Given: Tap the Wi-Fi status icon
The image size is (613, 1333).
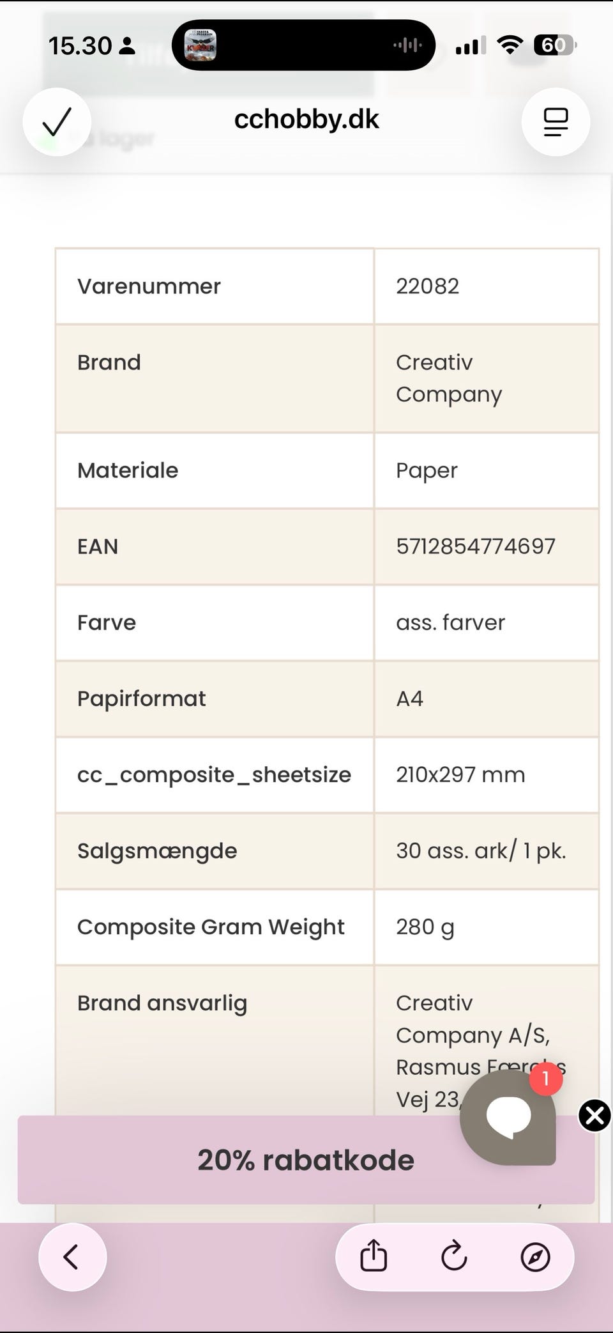Looking at the screenshot, I should [x=510, y=45].
